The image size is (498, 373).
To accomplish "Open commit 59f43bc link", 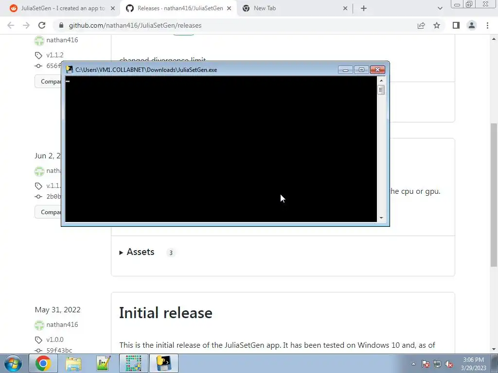I will pos(59,350).
